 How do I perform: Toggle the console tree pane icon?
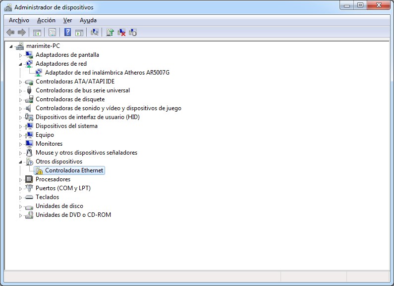[x=37, y=32]
